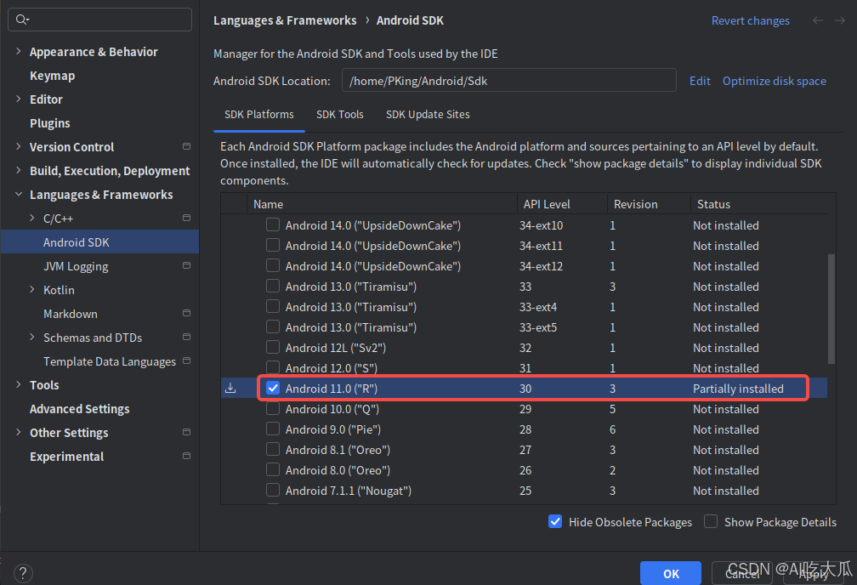Disable Hide Obsolete Packages checkbox
Image resolution: width=857 pixels, height=585 pixels.
pyautogui.click(x=555, y=521)
